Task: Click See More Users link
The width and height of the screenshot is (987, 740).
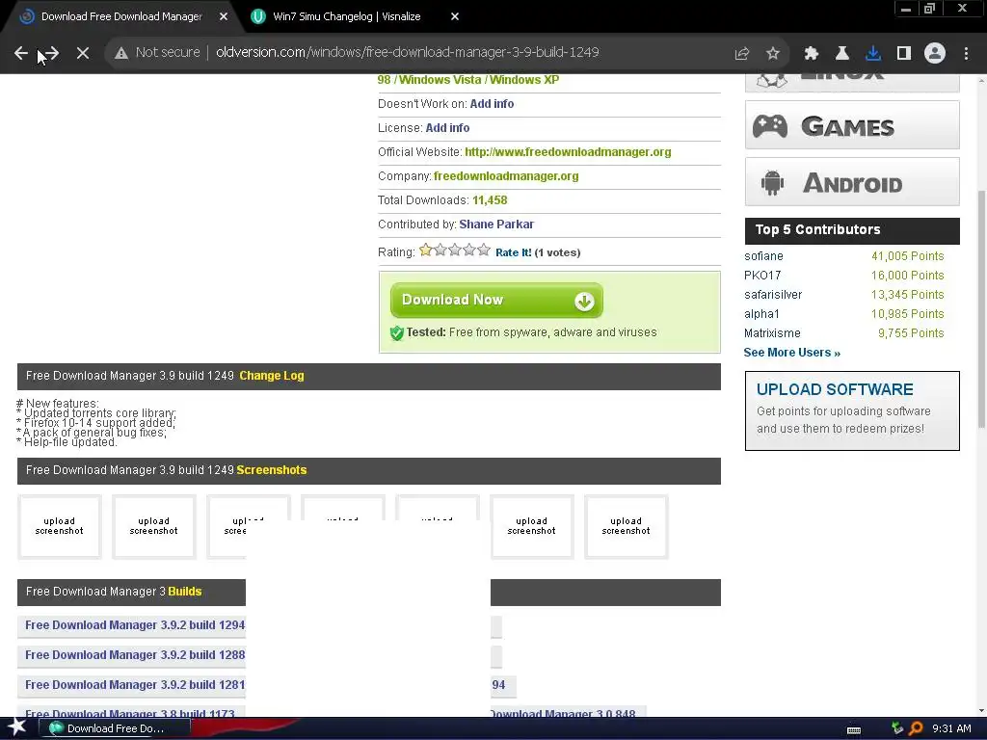Action: (x=792, y=353)
